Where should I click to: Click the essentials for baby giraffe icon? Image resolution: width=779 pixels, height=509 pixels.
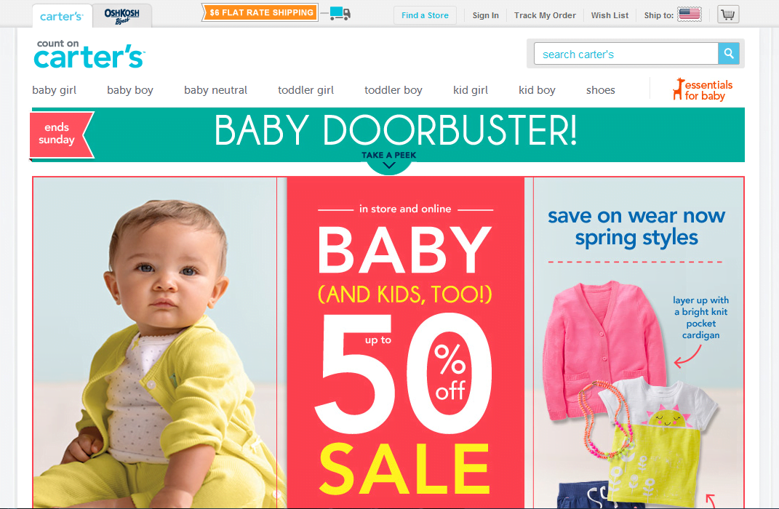(x=678, y=89)
